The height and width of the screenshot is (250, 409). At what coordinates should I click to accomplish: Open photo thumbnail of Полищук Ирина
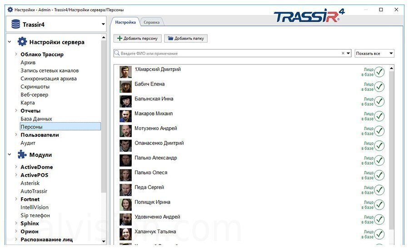pos(125,205)
